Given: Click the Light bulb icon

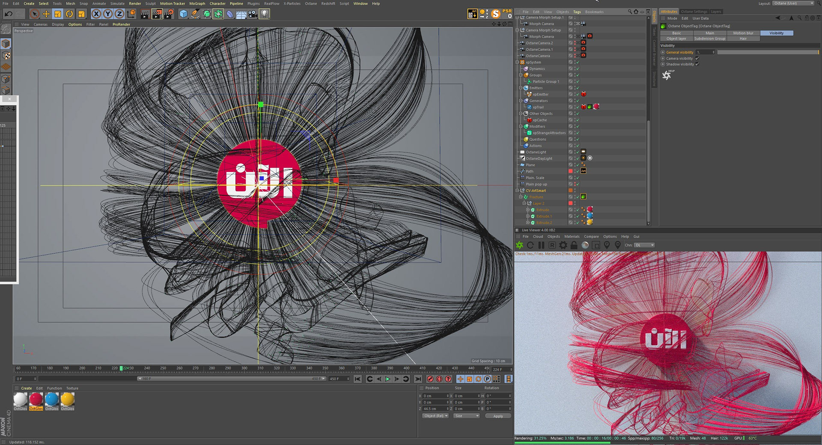Looking at the screenshot, I should pos(265,14).
